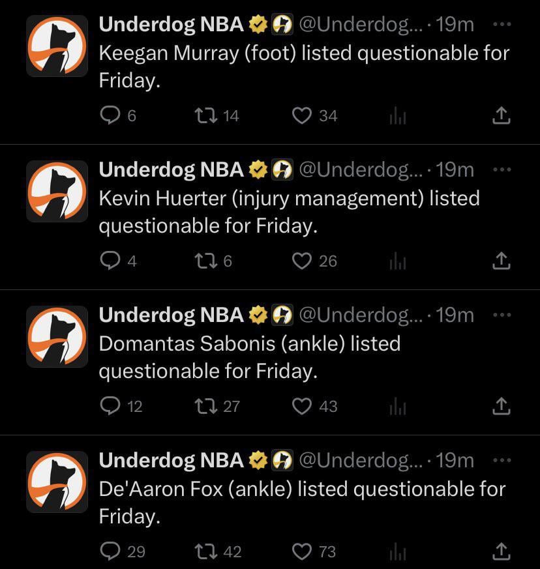Share the Keegan Murray tweet
540x569 pixels.
500,116
